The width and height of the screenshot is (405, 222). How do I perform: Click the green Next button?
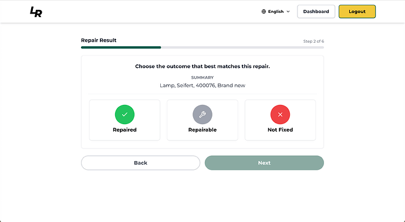click(264, 163)
